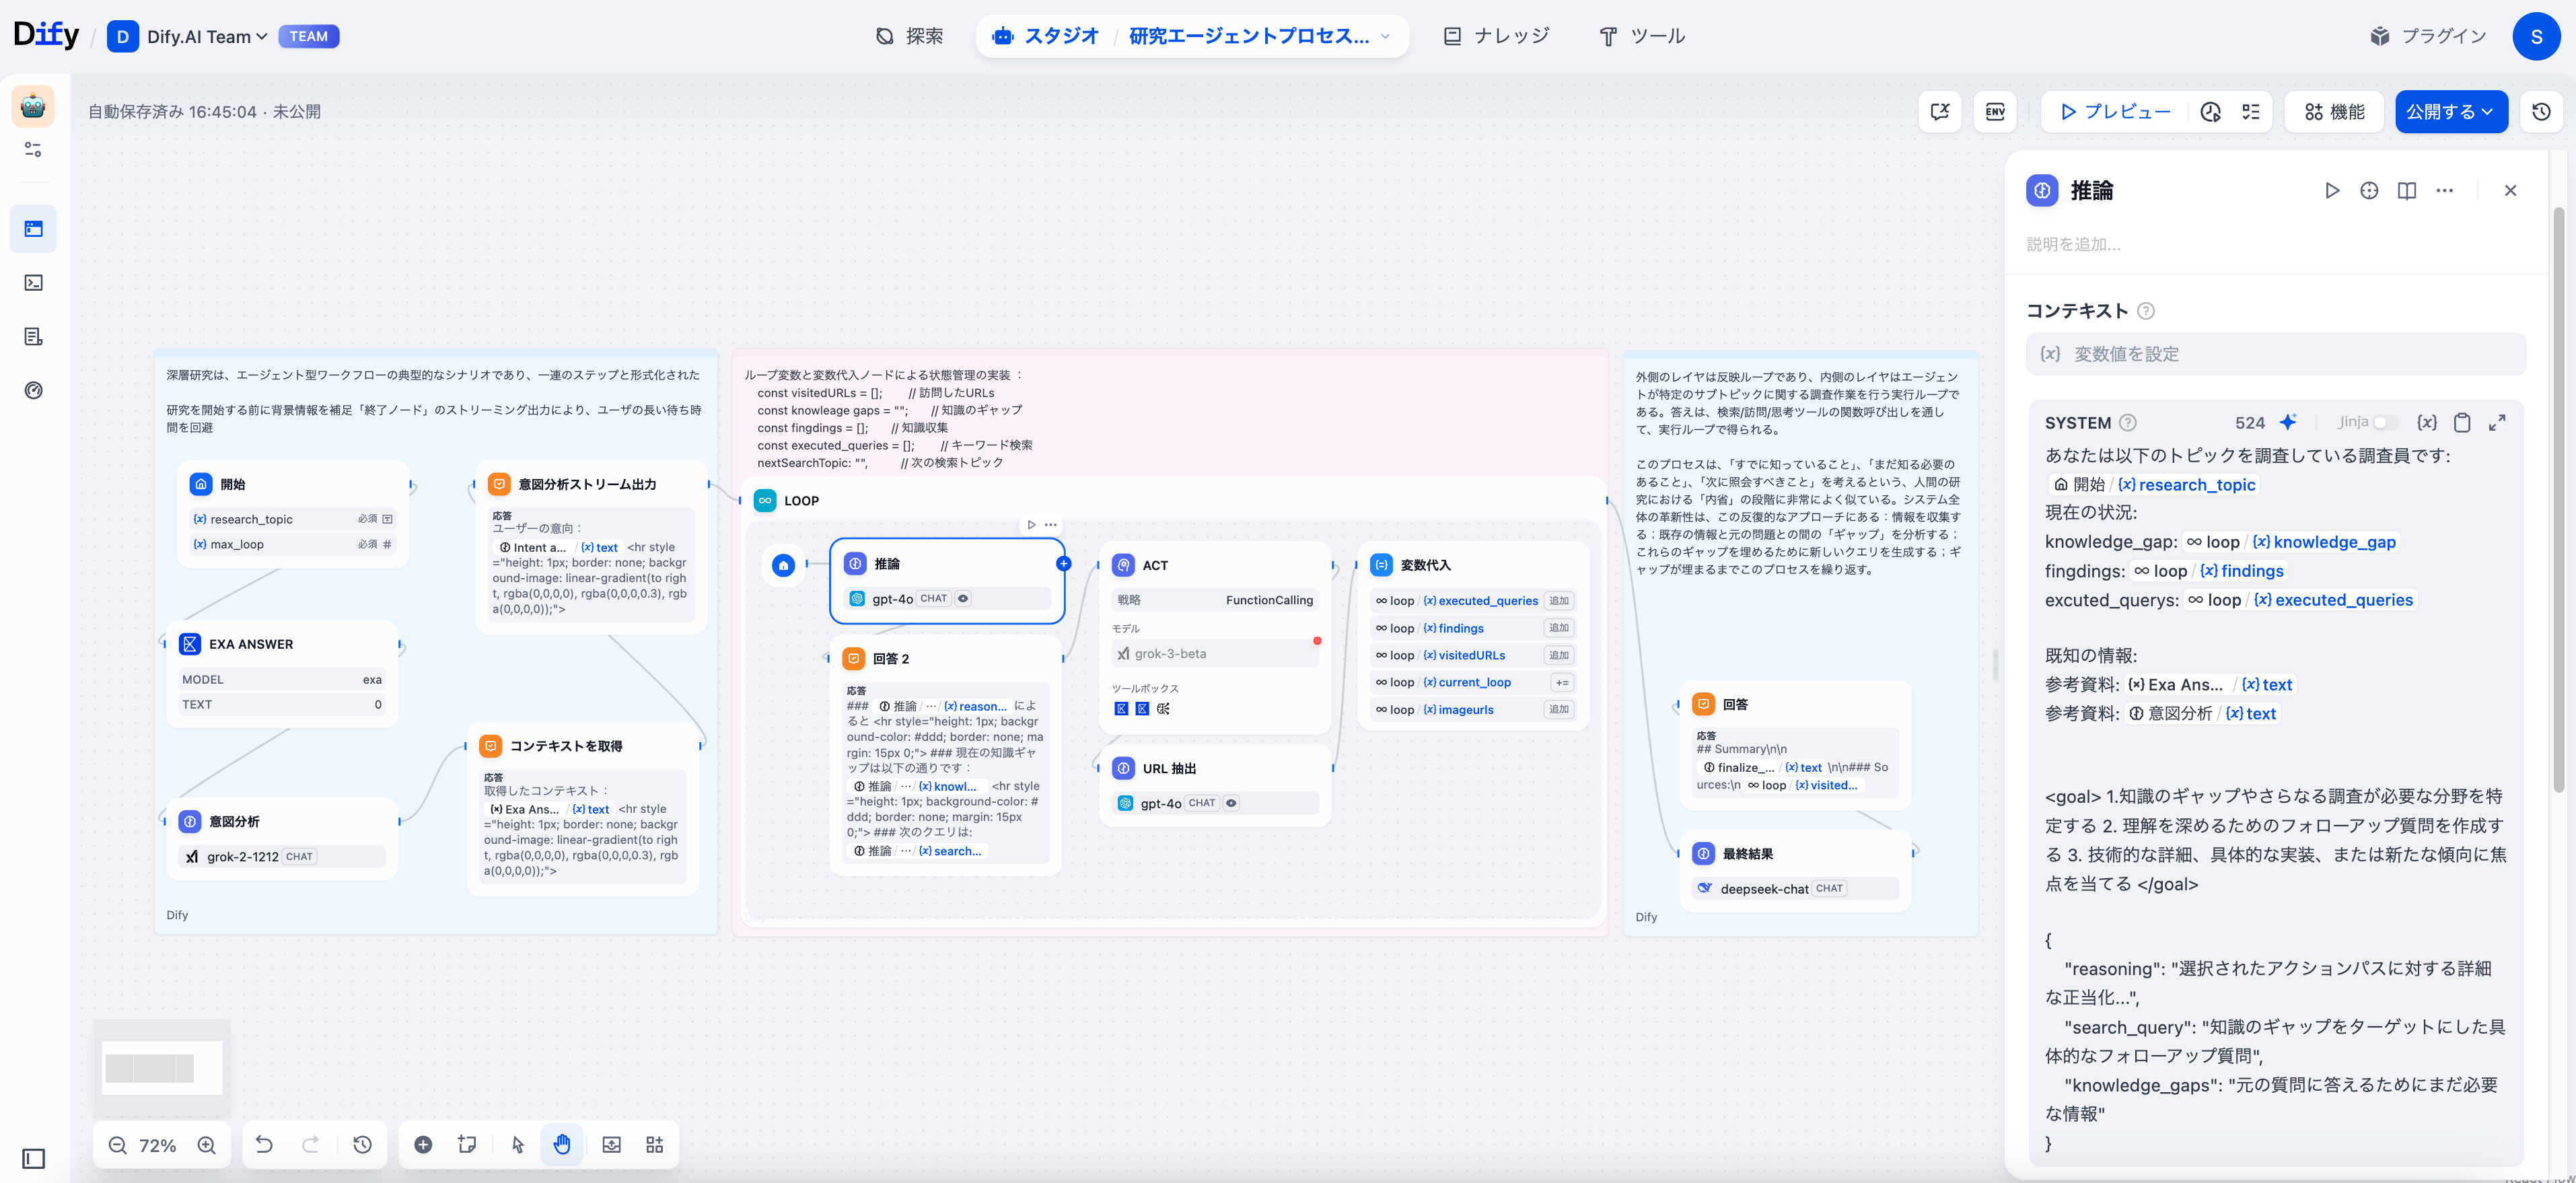2576x1183 pixels.
Task: Click the organize nodes icon
Action: [x=655, y=1144]
